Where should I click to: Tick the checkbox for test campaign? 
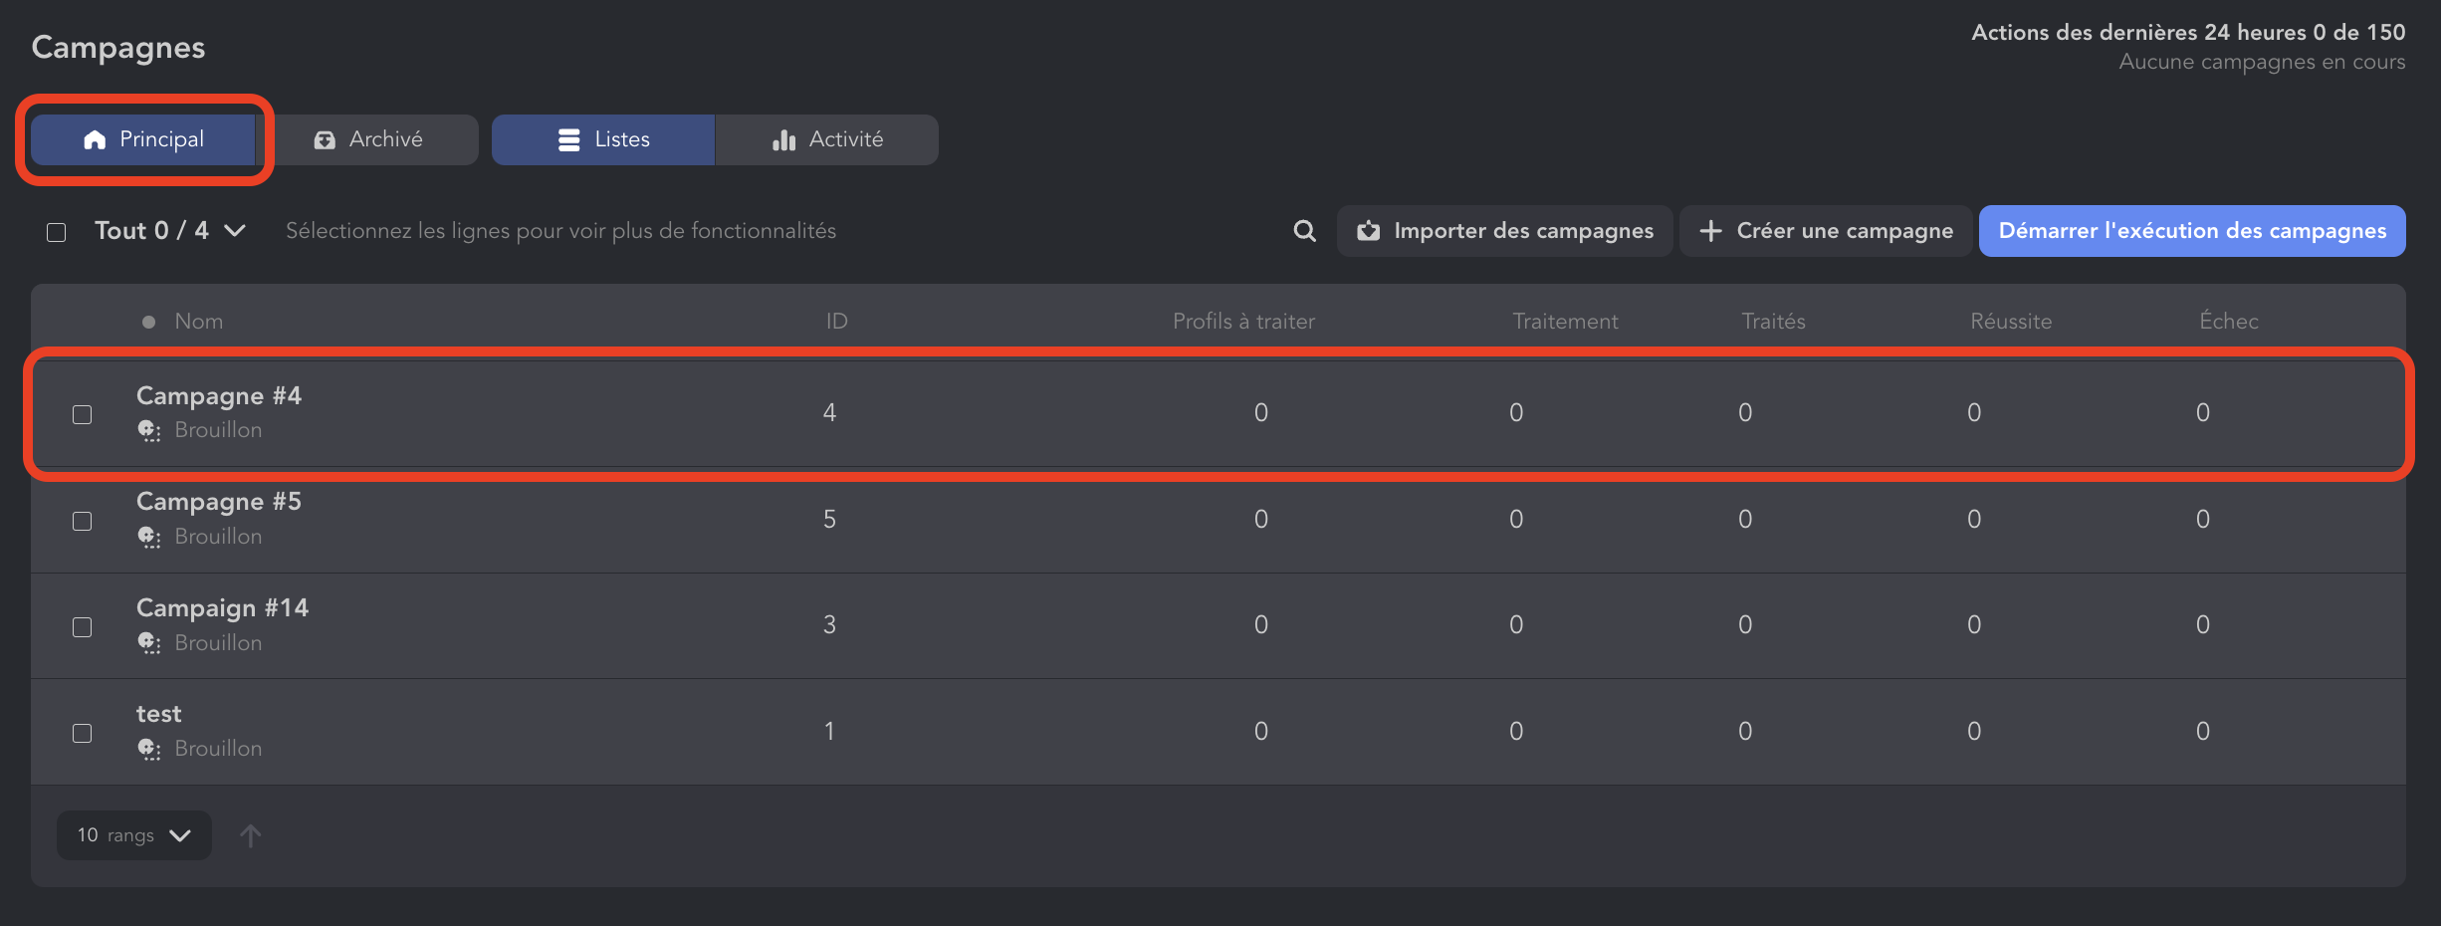(x=83, y=733)
